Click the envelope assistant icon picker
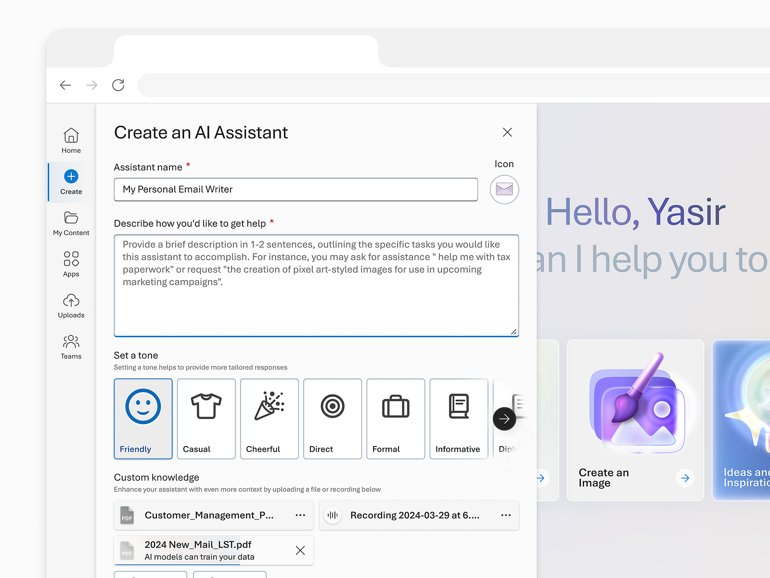 pos(504,189)
